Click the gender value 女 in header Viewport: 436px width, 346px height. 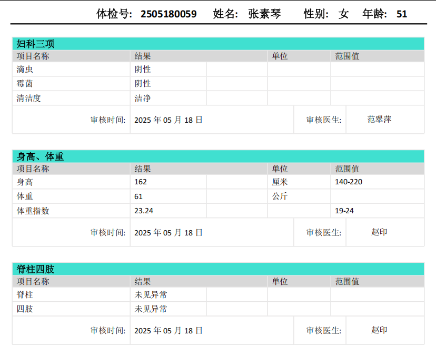(x=344, y=14)
